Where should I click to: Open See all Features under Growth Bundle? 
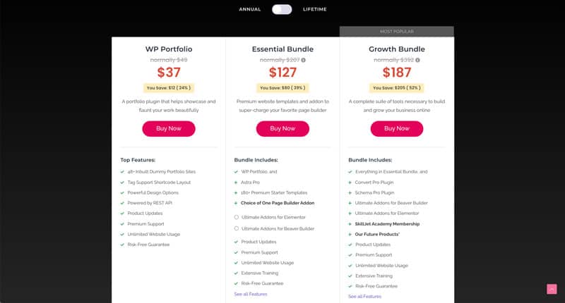(364, 297)
